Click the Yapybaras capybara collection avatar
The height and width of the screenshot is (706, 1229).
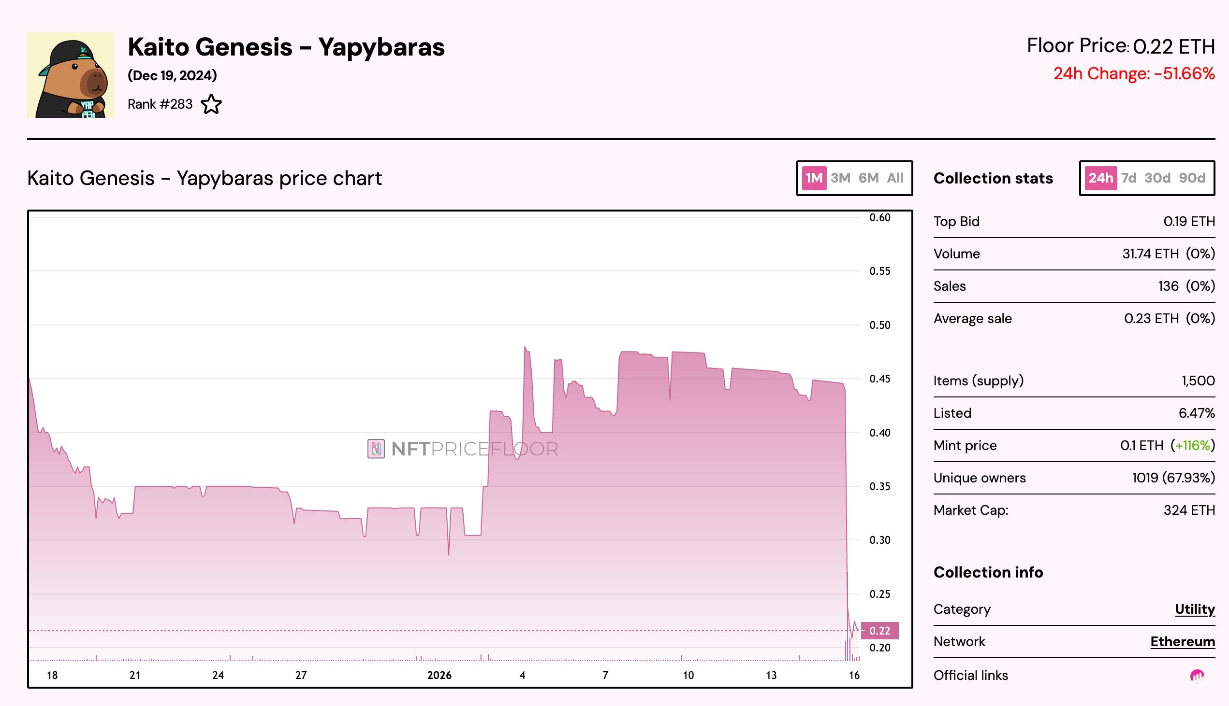(x=71, y=75)
